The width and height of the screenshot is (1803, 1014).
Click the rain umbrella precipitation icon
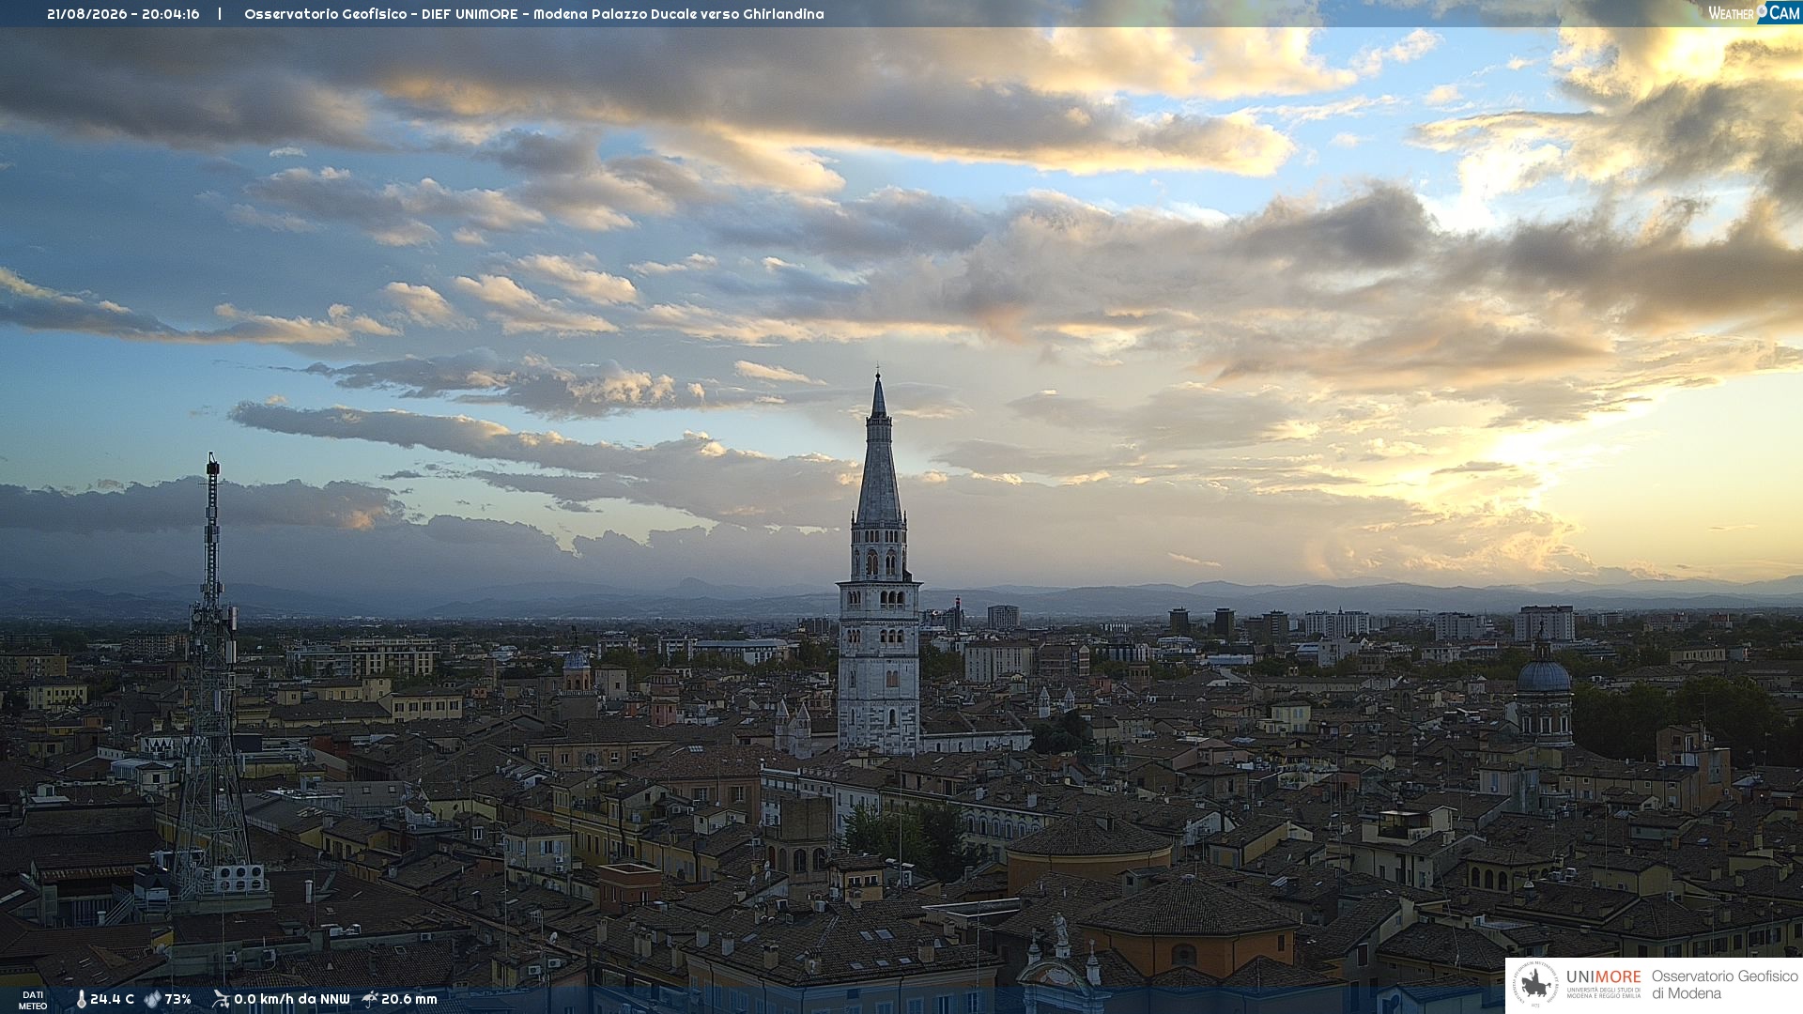point(370,999)
